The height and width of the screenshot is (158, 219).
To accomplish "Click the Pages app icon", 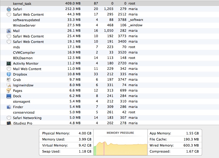I will (x=9, y=91).
